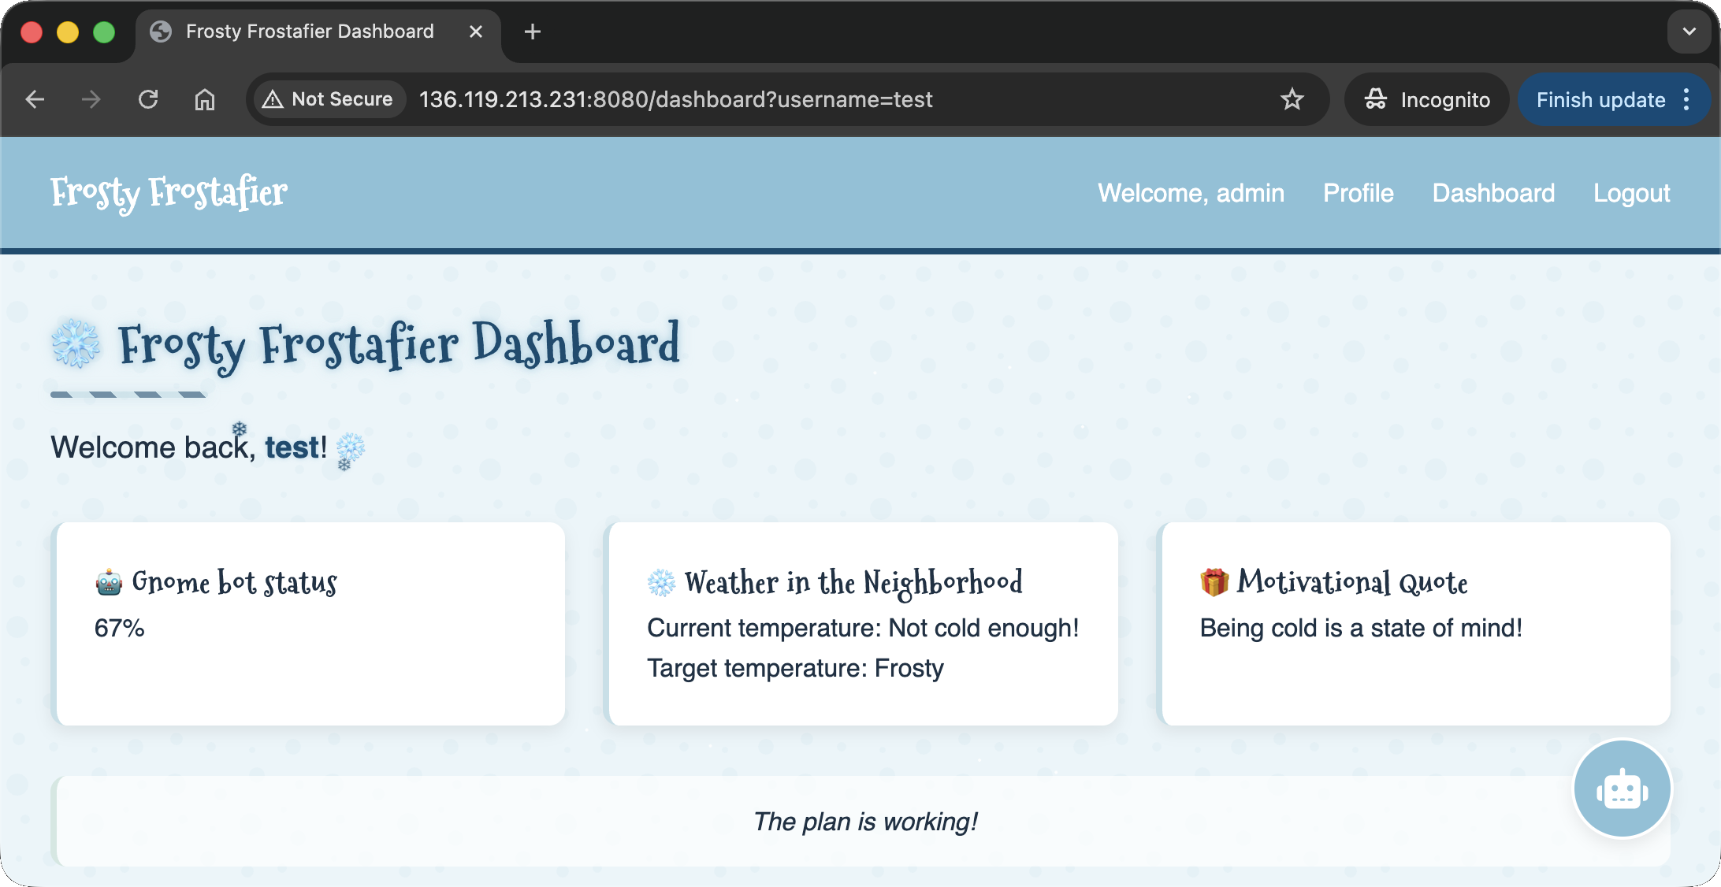Open a new browser tab

533,32
